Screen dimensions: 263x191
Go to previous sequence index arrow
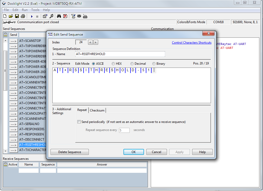tap(90, 42)
